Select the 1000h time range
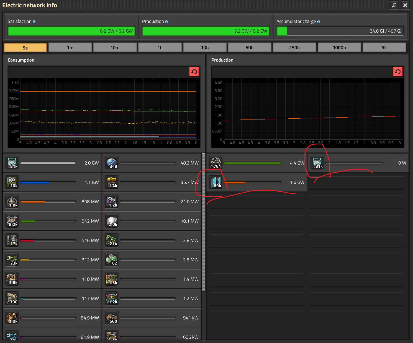Image resolution: width=413 pixels, height=343 pixels. coord(339,48)
